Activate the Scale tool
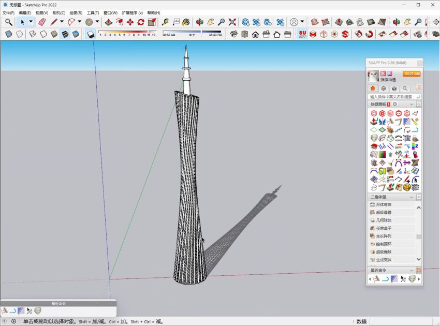This screenshot has height=326, width=440. point(152,22)
